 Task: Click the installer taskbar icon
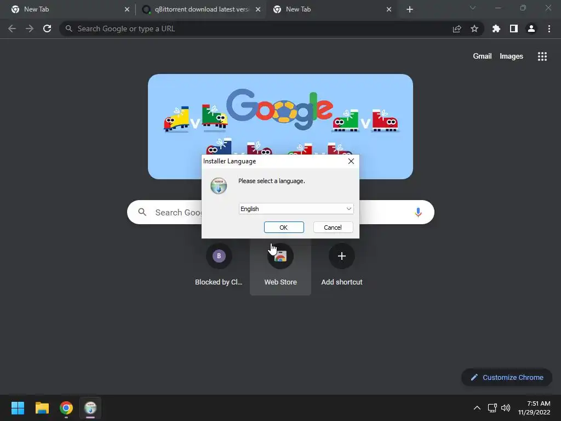click(90, 408)
